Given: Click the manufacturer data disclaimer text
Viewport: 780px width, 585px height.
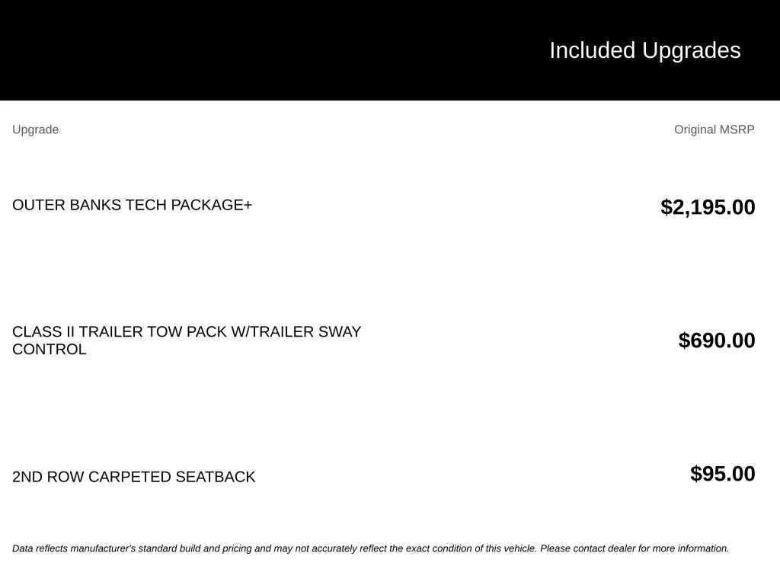Looking at the screenshot, I should 371,548.
